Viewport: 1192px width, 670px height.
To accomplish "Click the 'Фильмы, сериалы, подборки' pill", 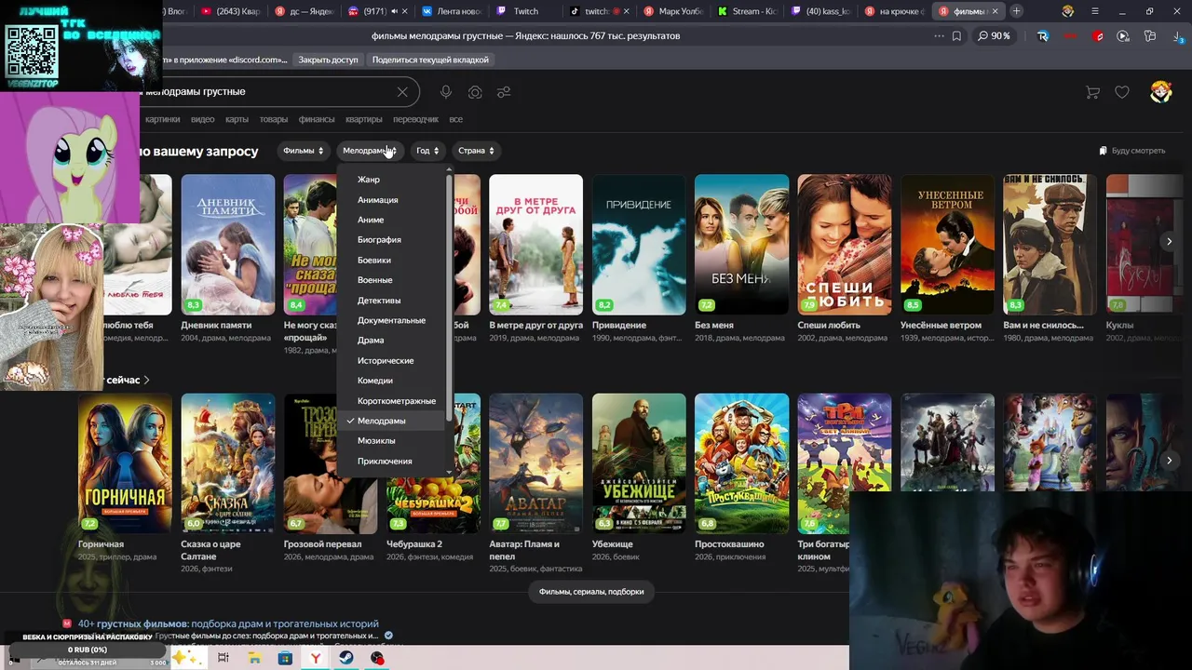I will click(591, 592).
